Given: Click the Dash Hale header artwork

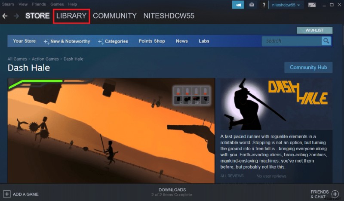Looking at the screenshot, I should [x=276, y=104].
